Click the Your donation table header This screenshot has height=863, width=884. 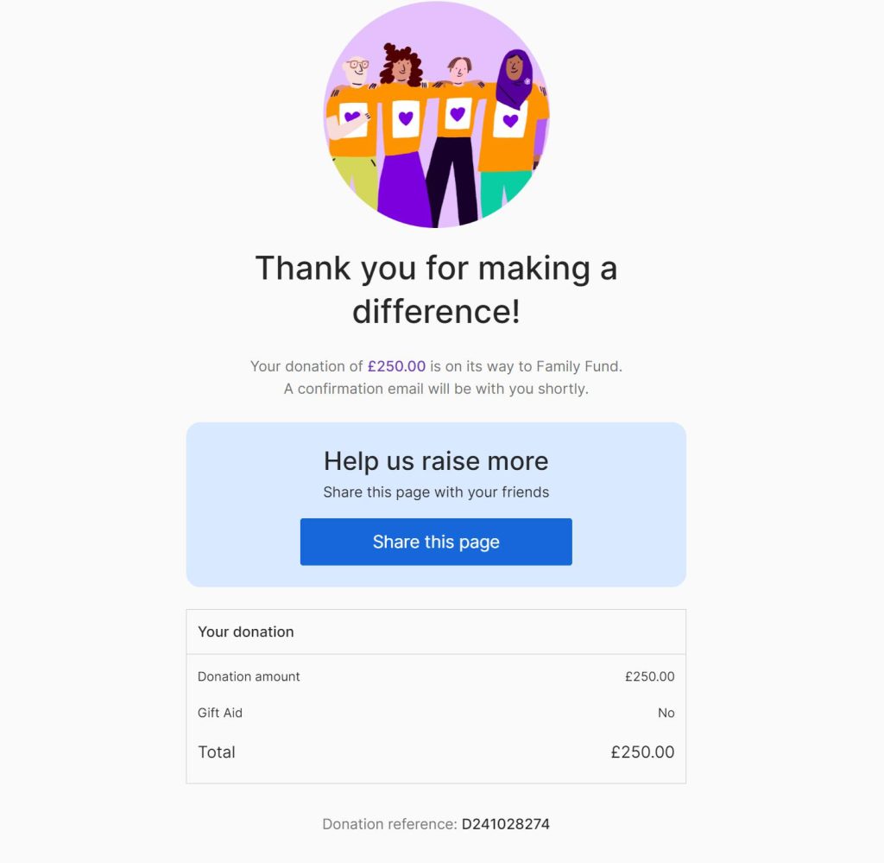tap(246, 631)
